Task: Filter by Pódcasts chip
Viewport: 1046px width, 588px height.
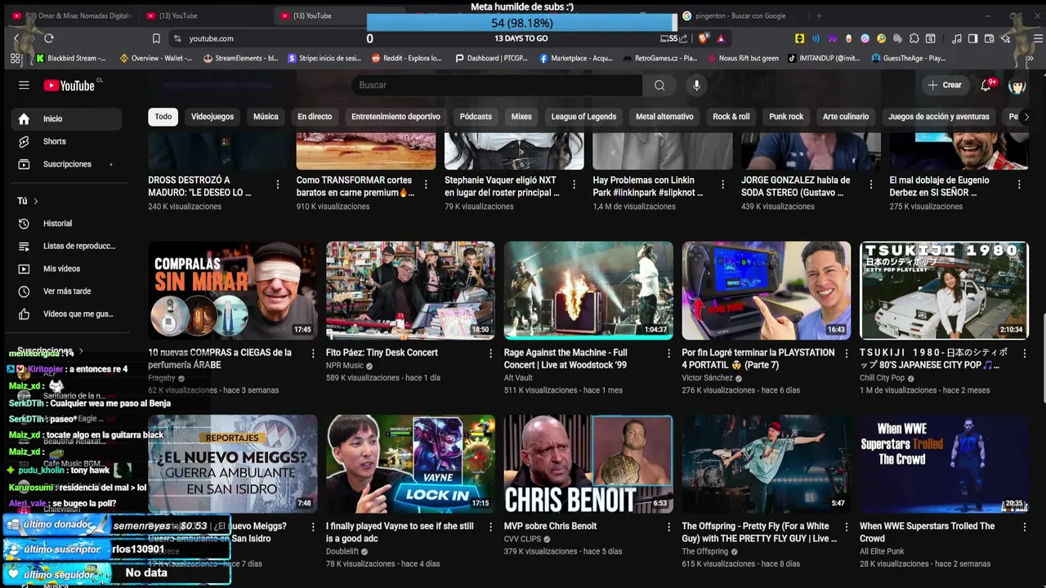Action: 476,117
